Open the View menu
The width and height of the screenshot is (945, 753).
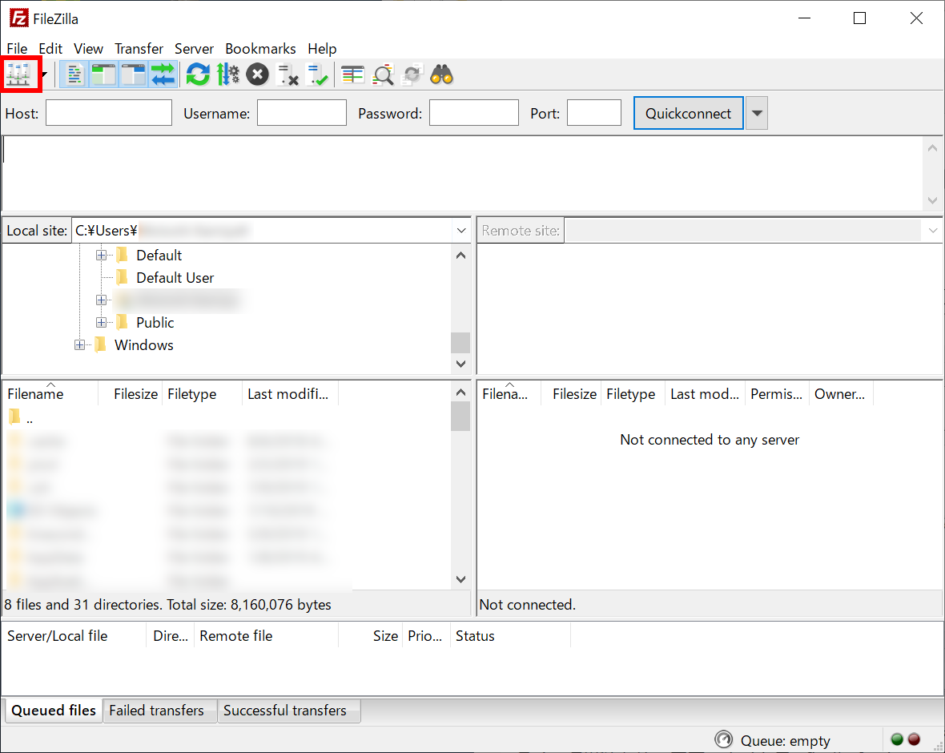tap(89, 48)
